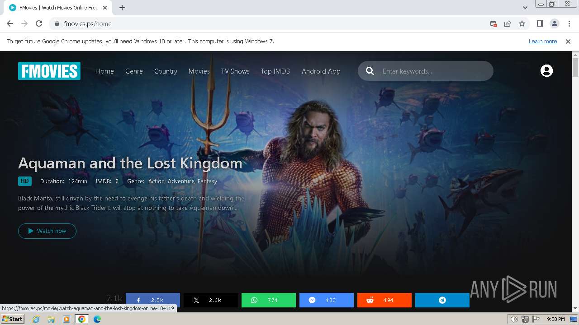The height and width of the screenshot is (325, 579).
Task: Open Aquaman and the Lost Kingdom title
Action: coord(130,163)
